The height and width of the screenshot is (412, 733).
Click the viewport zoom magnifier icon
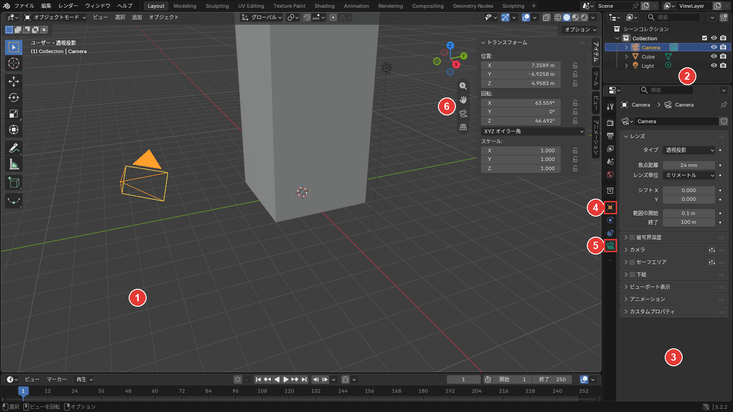tap(463, 86)
